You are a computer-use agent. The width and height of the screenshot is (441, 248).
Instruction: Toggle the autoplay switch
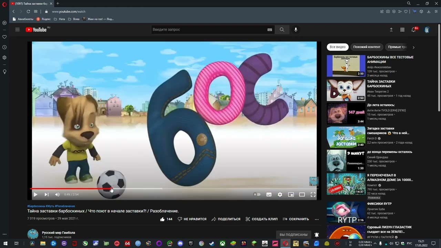point(257,195)
